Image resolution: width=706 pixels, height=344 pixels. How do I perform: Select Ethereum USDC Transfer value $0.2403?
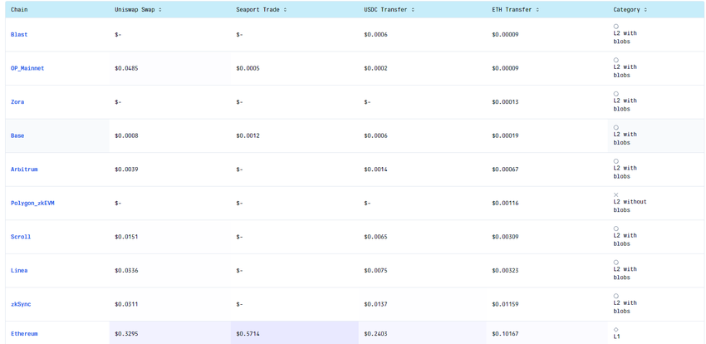(375, 334)
